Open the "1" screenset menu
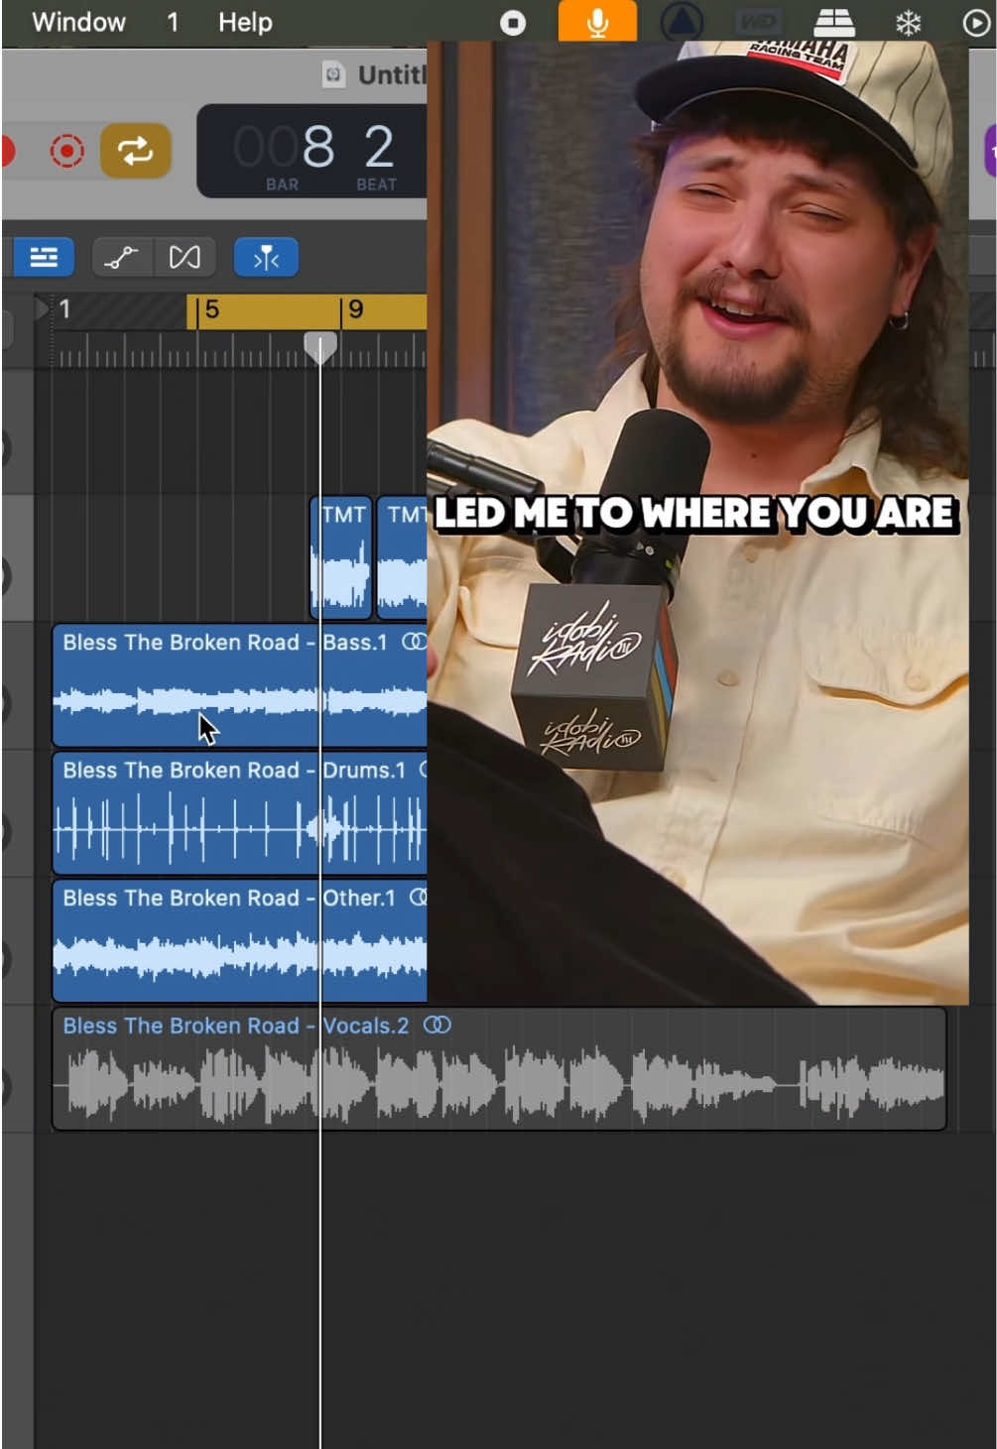Viewport: 997px width, 1449px height. coord(173,22)
